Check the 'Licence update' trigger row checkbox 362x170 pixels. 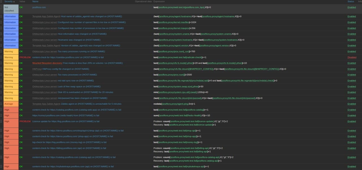pos(1,121)
